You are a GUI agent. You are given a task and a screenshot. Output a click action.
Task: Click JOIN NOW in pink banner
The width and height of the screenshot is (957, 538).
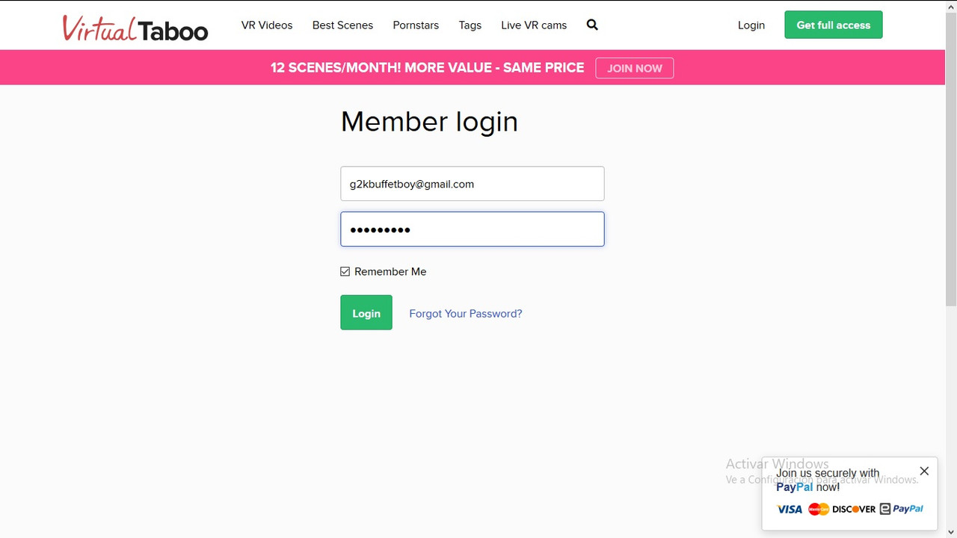pos(635,68)
